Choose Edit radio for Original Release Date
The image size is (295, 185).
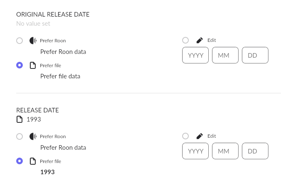click(185, 40)
